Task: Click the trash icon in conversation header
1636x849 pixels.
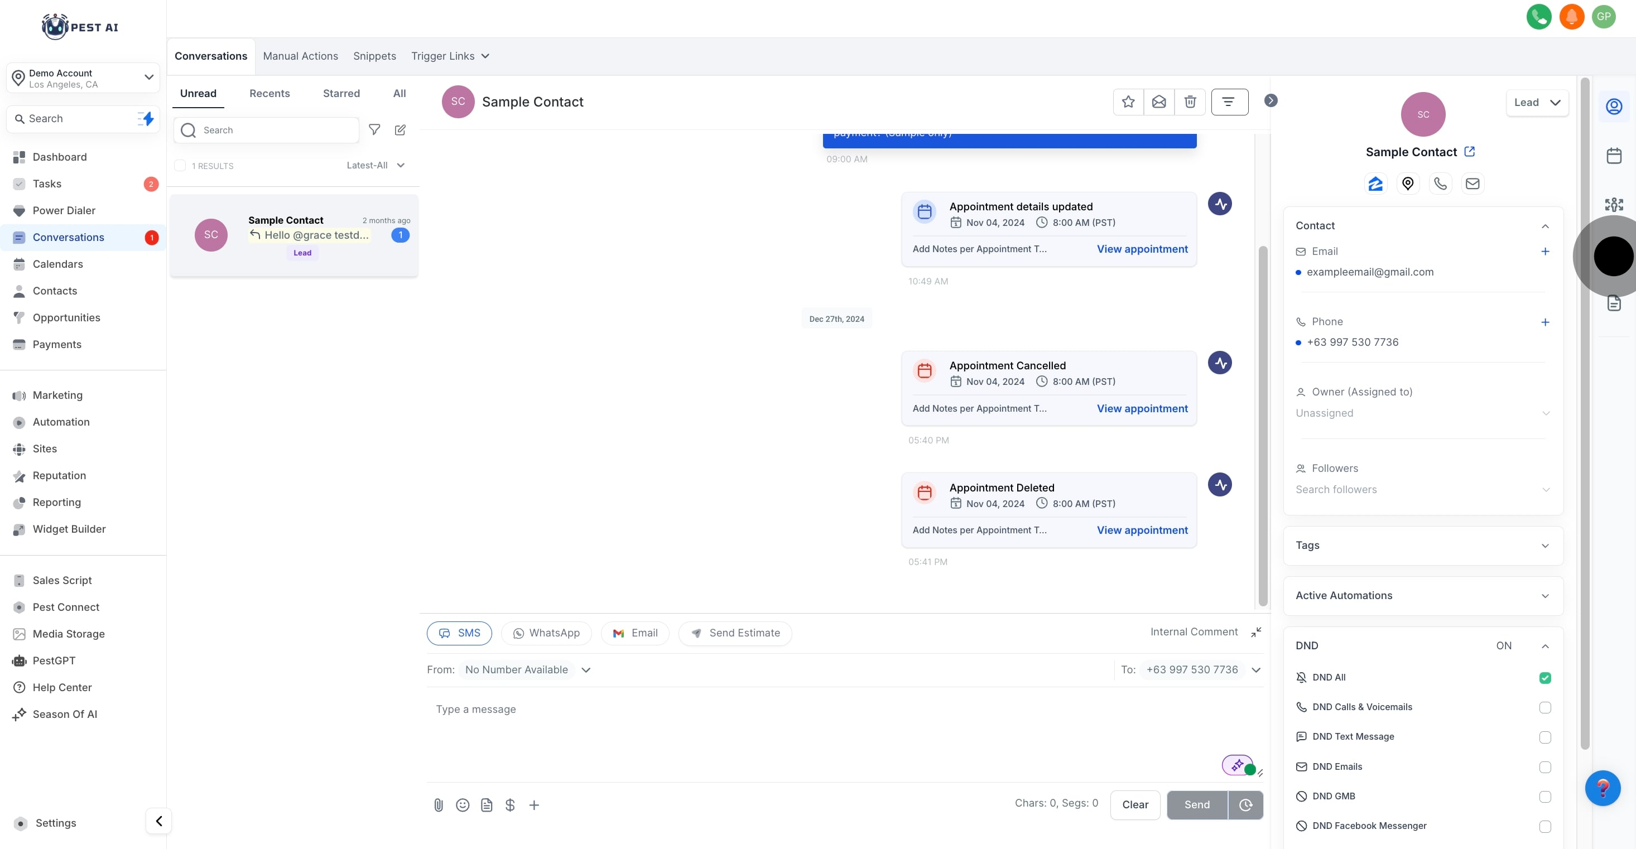Action: 1190,102
